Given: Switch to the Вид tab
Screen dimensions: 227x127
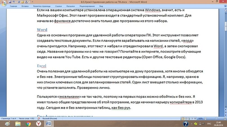Looking at the screenshot, I should tap(101, 6).
